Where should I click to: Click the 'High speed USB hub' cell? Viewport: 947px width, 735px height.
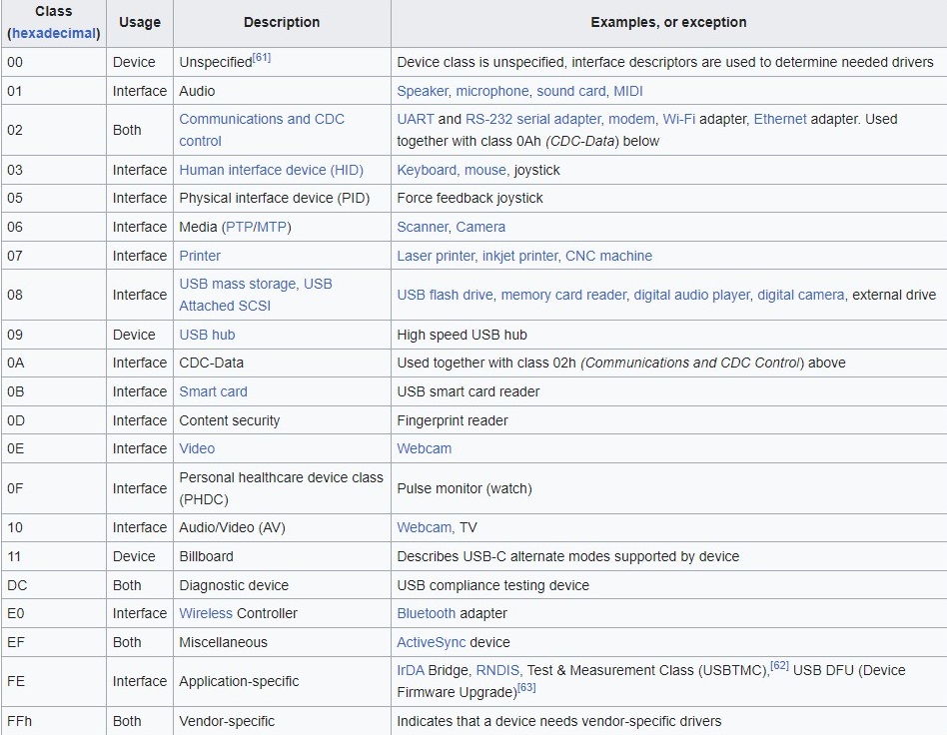click(x=668, y=335)
